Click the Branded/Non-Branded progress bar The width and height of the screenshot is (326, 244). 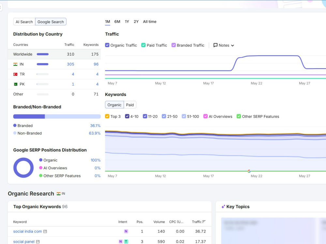57,116
